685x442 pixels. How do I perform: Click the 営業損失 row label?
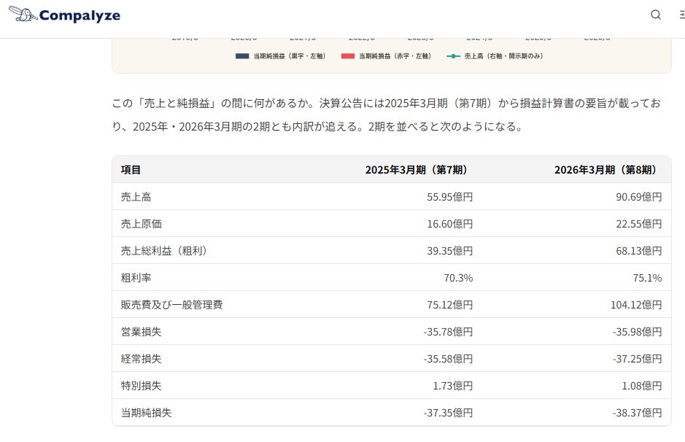[141, 332]
